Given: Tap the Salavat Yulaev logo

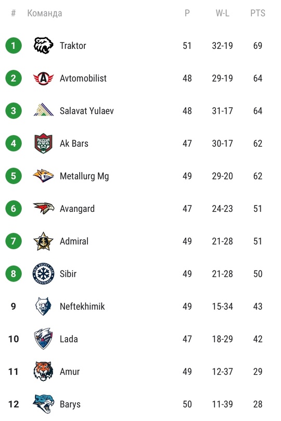Looking at the screenshot, I should click(44, 110).
